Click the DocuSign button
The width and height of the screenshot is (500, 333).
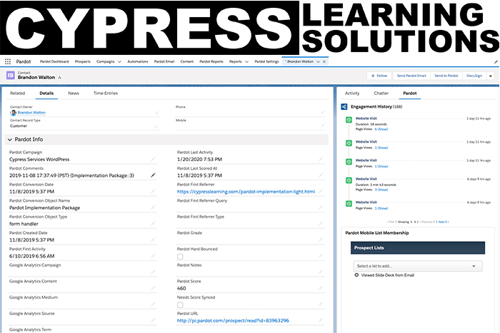coord(474,76)
